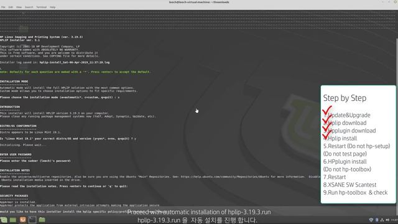Click the help.ubuntu.com repositories URL
Screen dimensions: 398x224
point(225,177)
